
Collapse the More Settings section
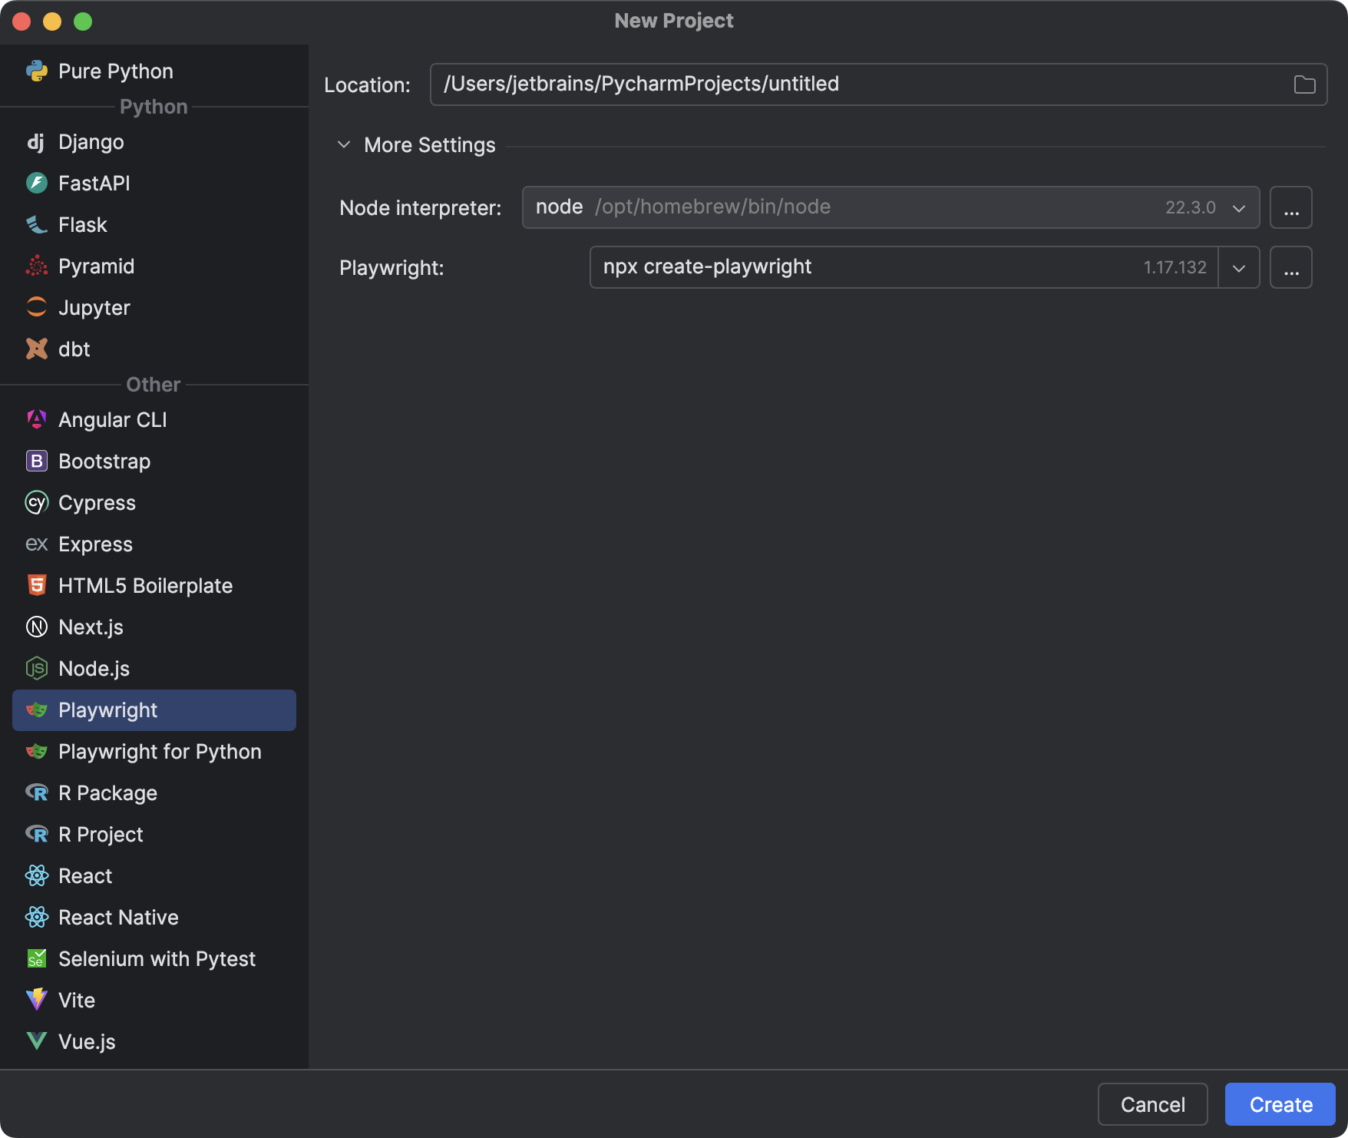343,144
